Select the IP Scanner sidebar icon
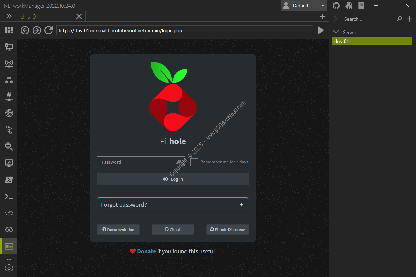Screen dimensions: 416x277 tap(9, 80)
